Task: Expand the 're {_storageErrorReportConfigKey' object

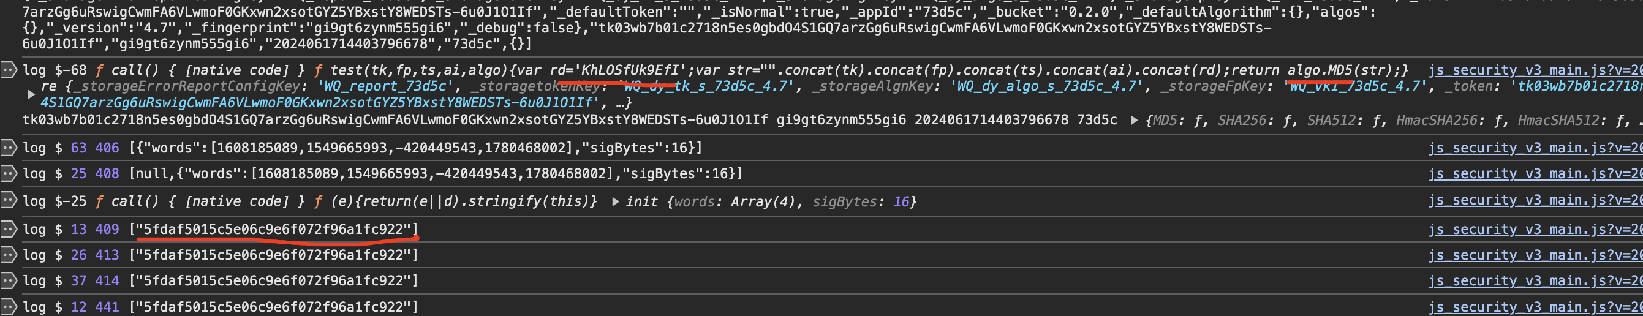Action: (x=31, y=94)
